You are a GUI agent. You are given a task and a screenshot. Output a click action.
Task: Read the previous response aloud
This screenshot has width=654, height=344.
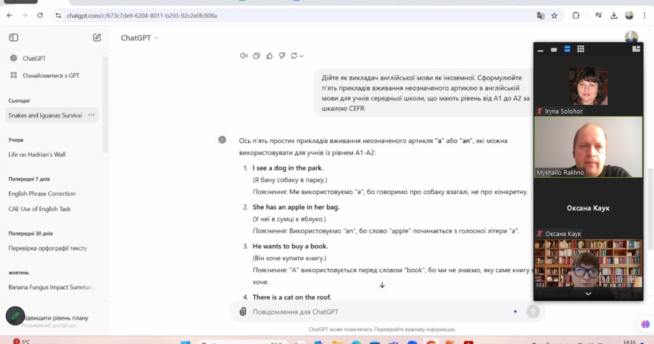244,56
